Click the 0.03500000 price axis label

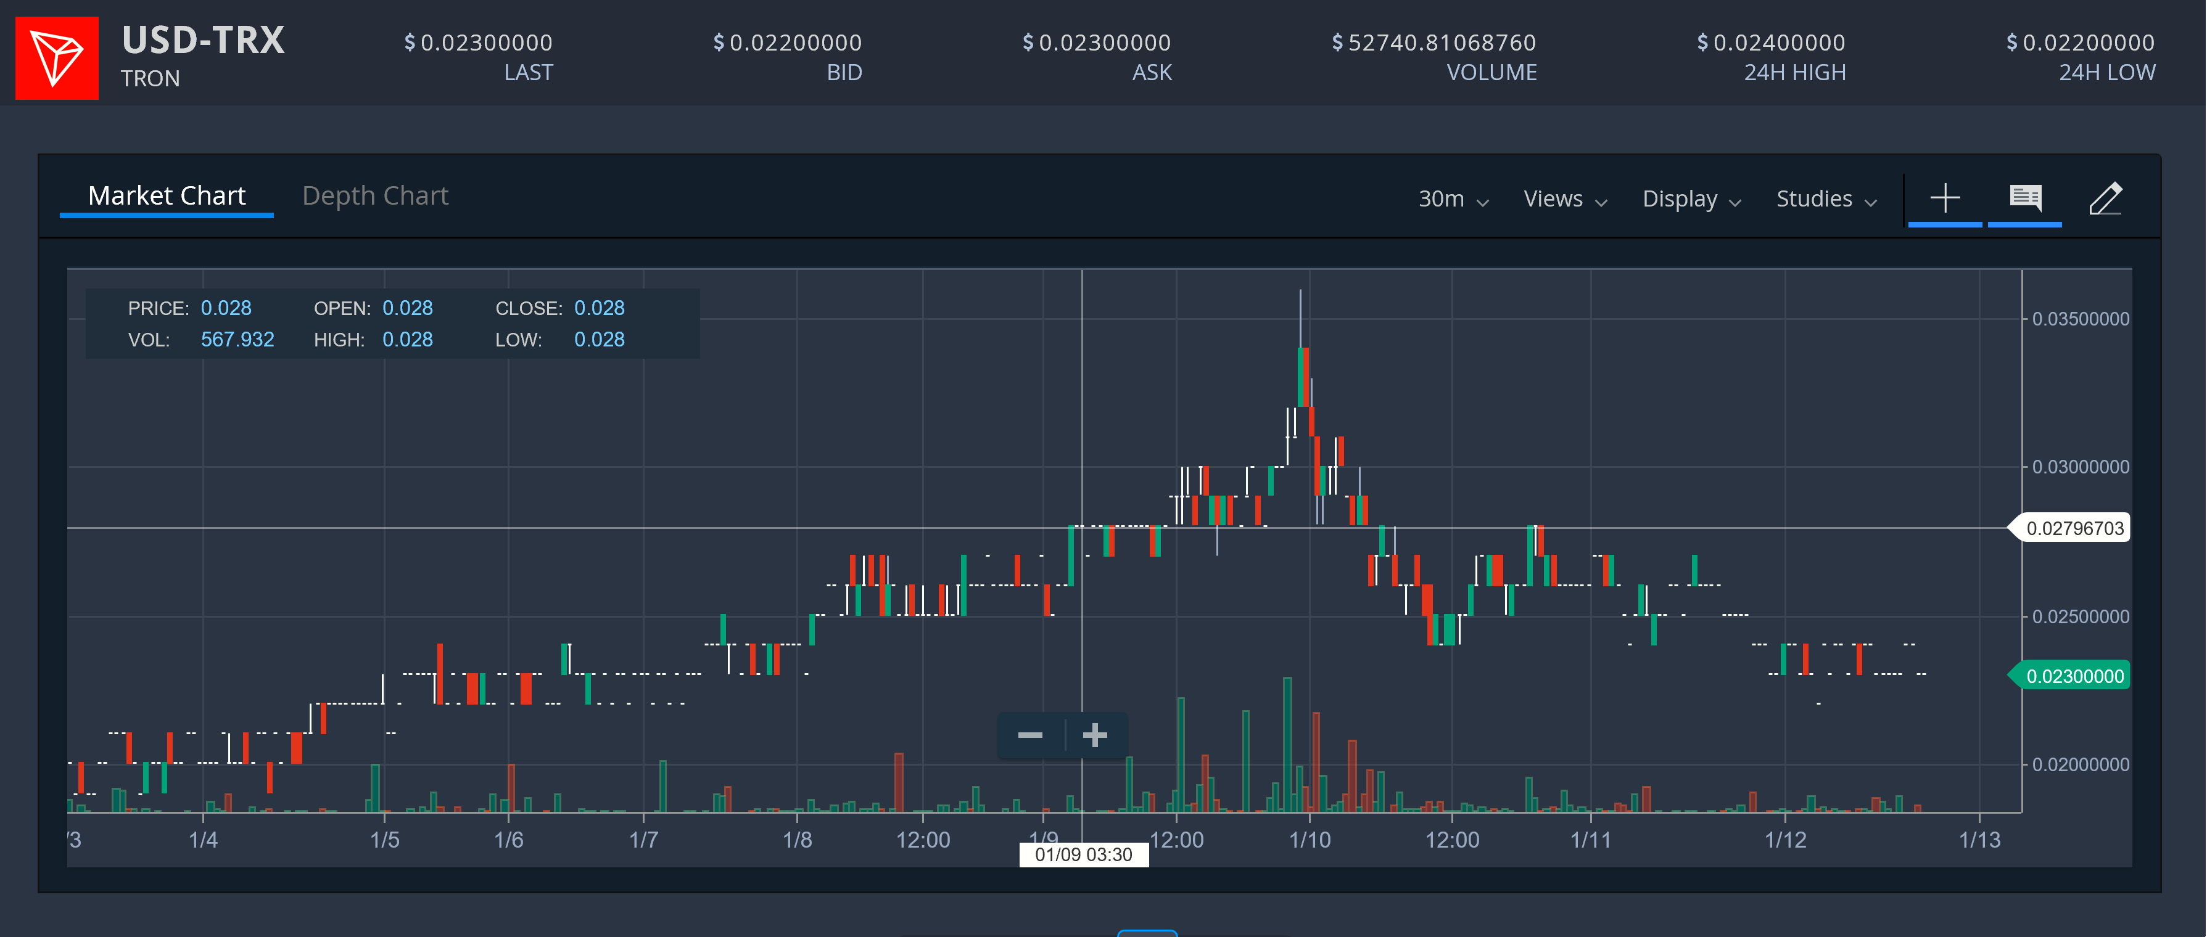click(2079, 319)
